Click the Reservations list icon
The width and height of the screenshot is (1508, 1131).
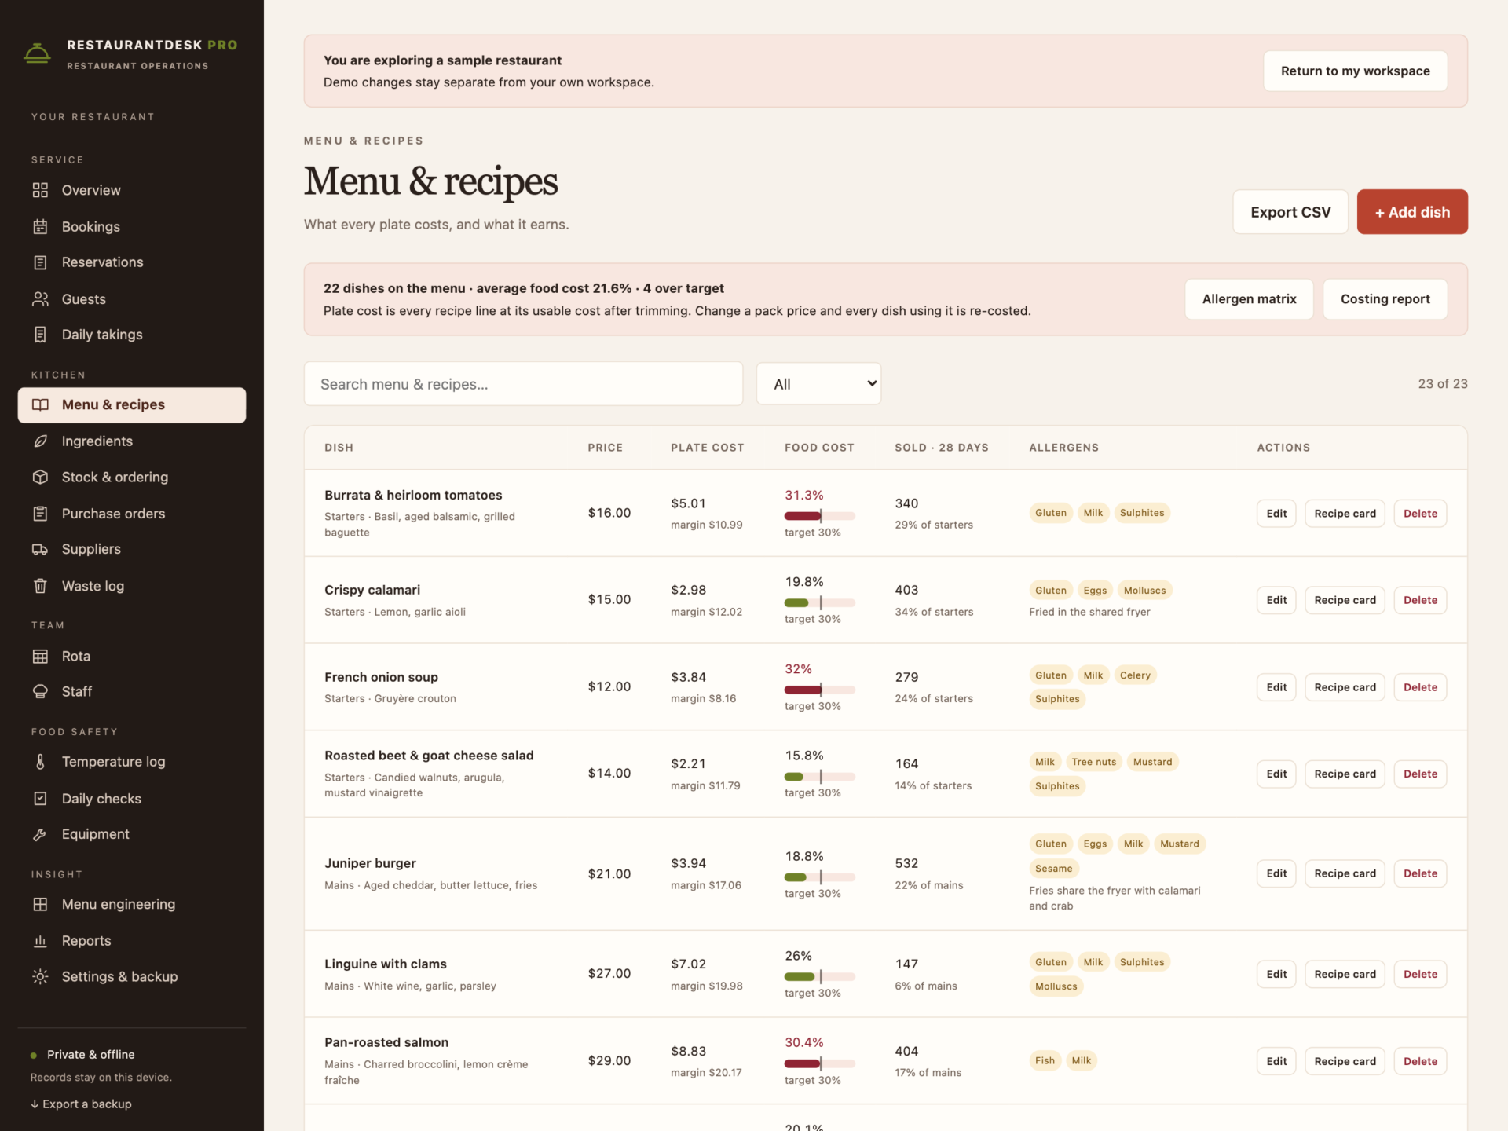click(40, 262)
